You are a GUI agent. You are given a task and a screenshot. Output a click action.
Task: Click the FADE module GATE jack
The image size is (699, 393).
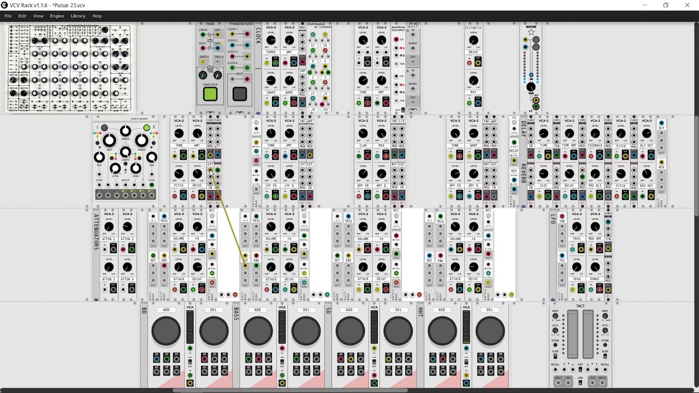203,62
